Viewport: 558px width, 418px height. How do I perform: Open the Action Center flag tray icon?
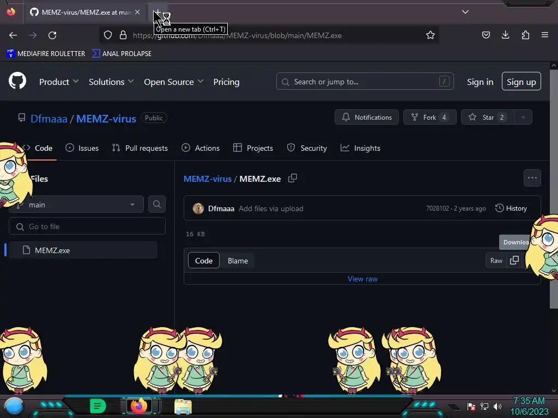tap(471, 407)
